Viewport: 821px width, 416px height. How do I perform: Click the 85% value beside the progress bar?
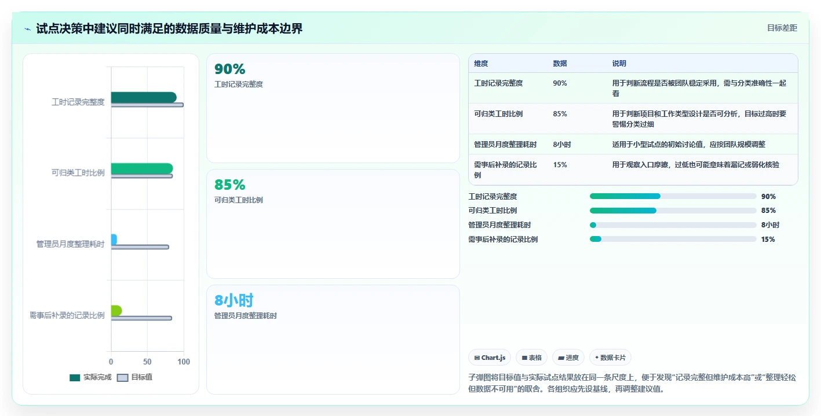click(768, 211)
